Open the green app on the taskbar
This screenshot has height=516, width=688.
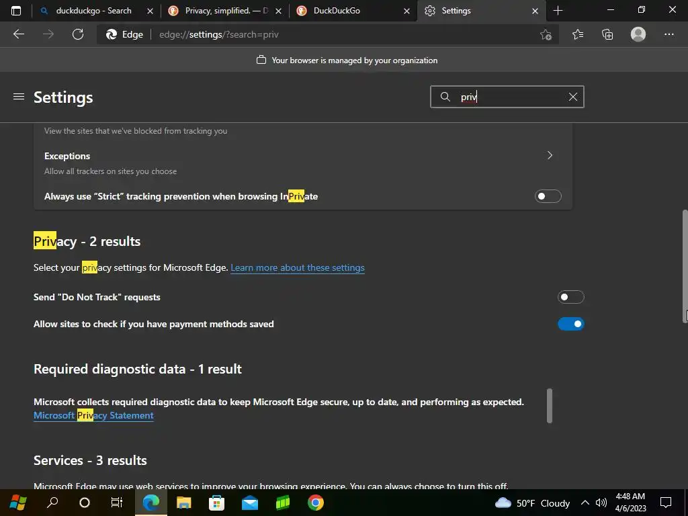click(283, 503)
